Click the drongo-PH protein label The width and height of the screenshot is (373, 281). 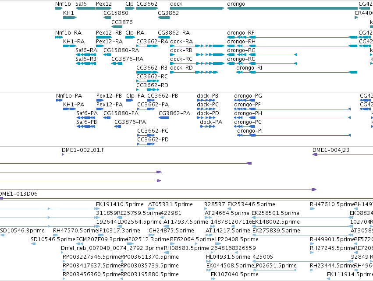[248, 113]
